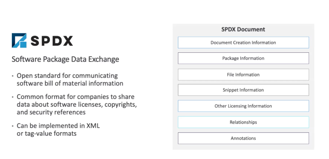The width and height of the screenshot is (329, 159).
Task: Click the Relationships box
Action: pos(243,122)
